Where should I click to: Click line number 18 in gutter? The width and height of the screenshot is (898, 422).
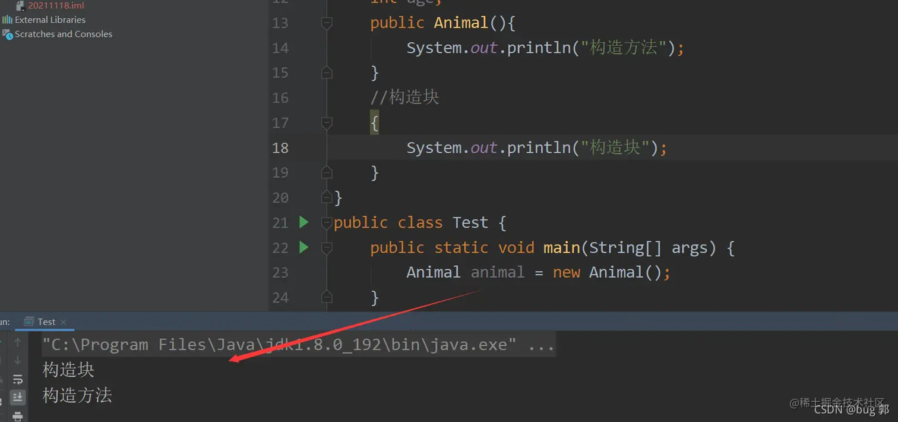[280, 147]
